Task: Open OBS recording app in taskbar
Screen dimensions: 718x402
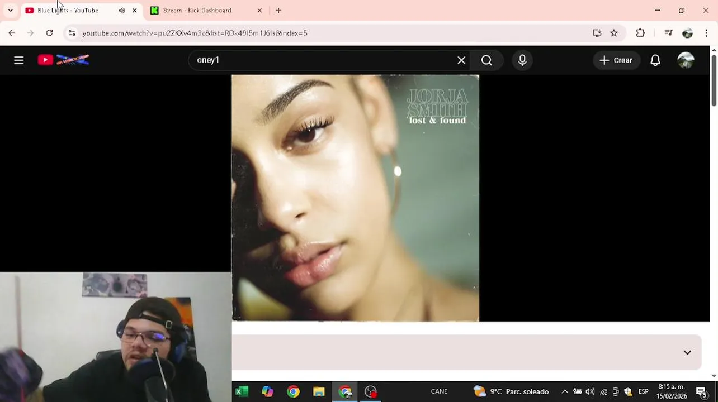Action: coord(371,391)
